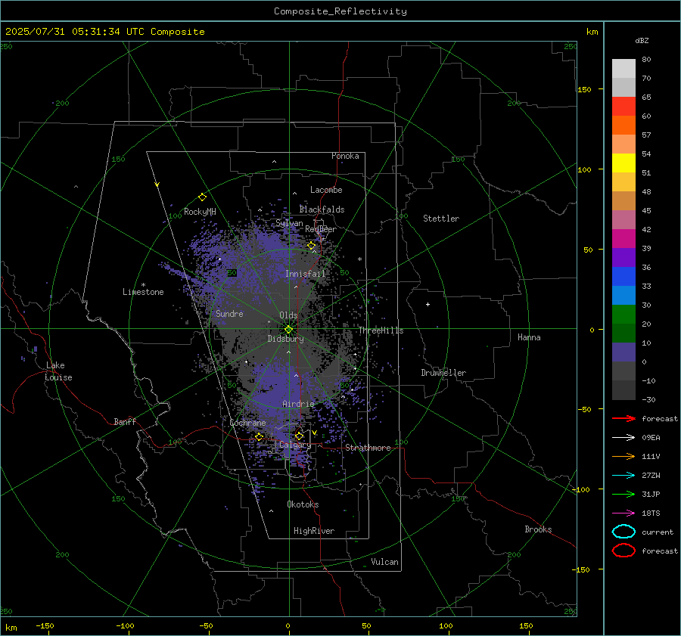
Task: Click the dBZ legend heading
Action: [642, 41]
